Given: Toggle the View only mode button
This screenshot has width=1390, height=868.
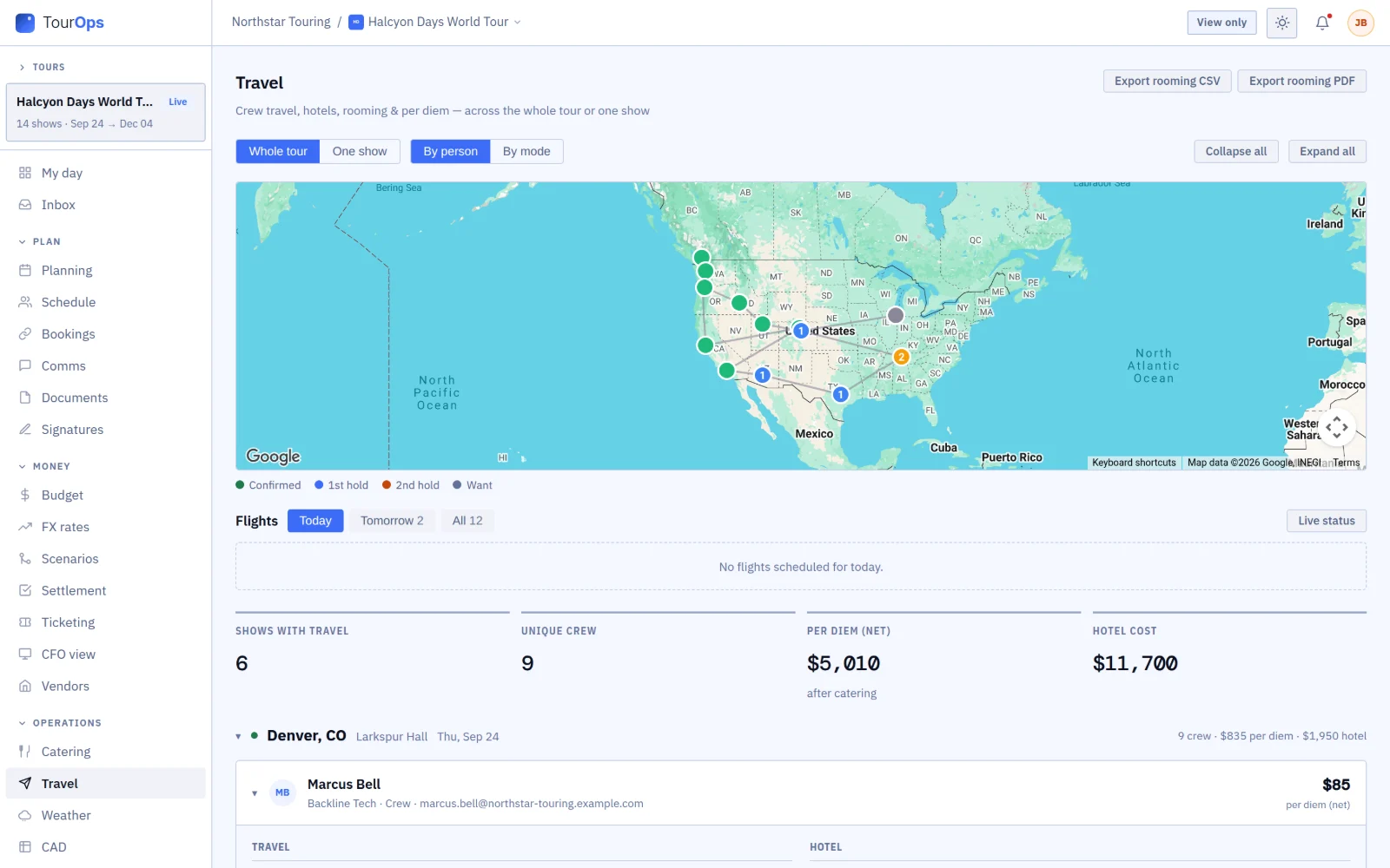Looking at the screenshot, I should [1221, 23].
